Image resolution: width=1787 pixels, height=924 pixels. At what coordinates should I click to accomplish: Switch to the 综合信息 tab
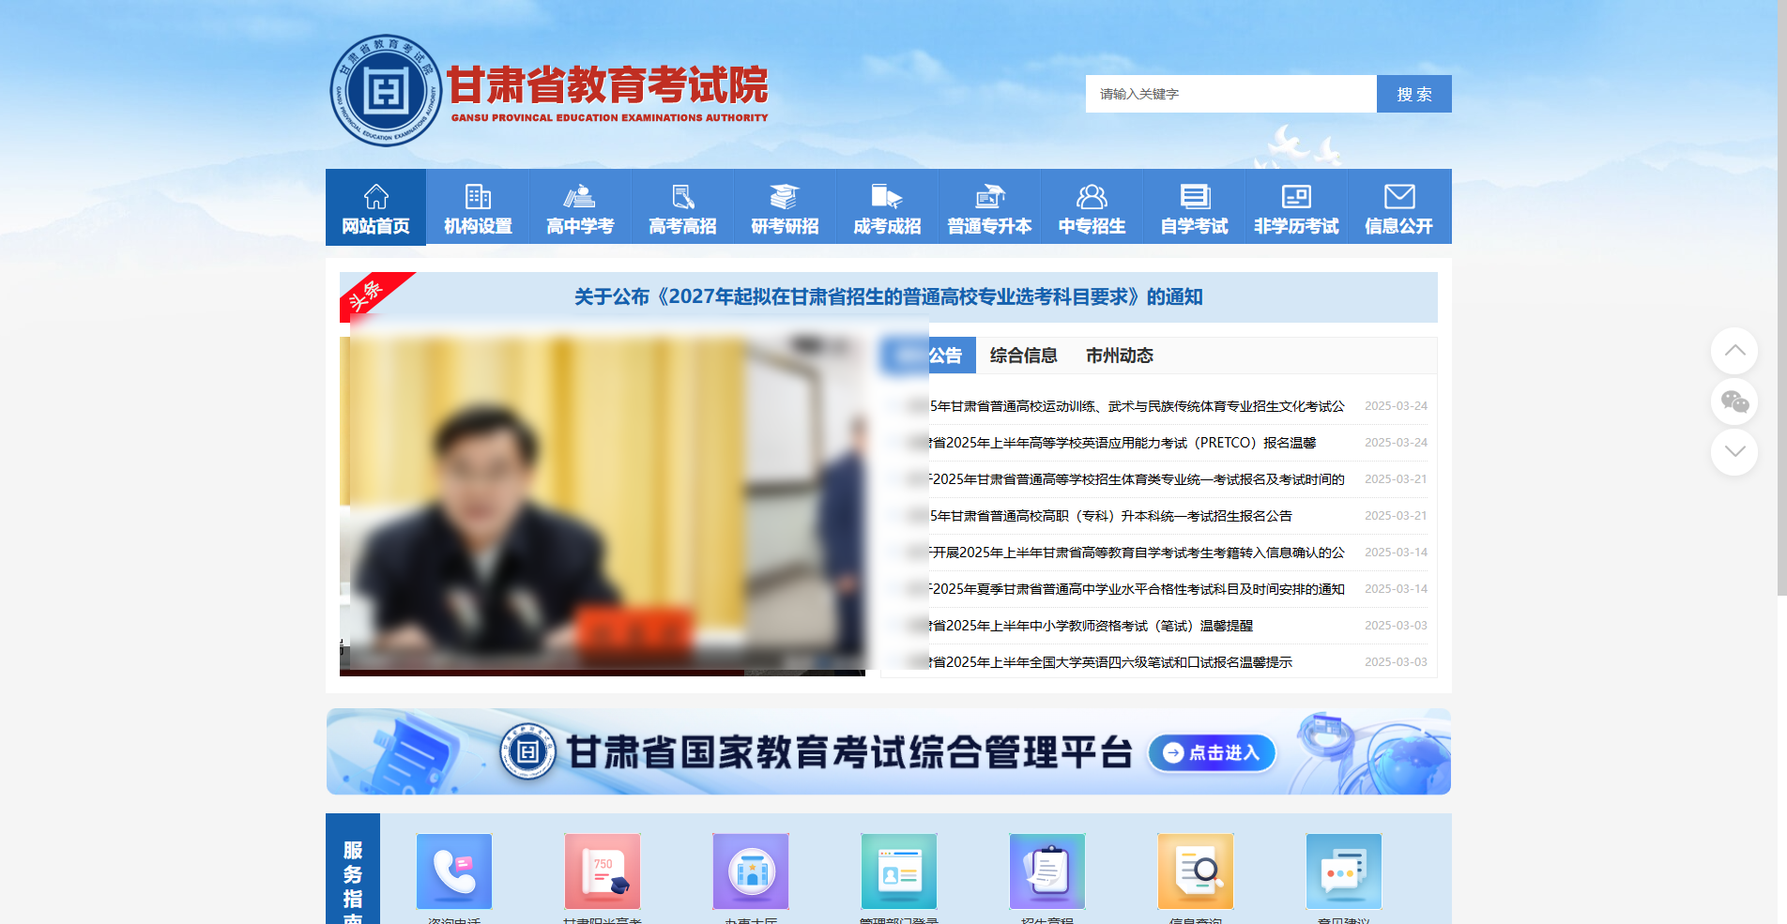(x=1022, y=356)
